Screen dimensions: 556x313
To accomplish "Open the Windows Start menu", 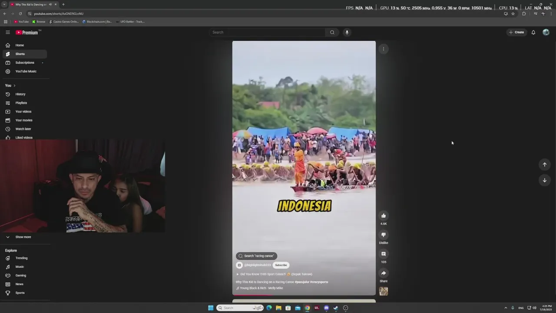I will coord(211,308).
